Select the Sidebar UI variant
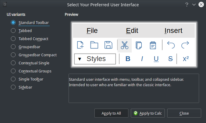This screenshot has height=123, width=206. click(x=22, y=87)
